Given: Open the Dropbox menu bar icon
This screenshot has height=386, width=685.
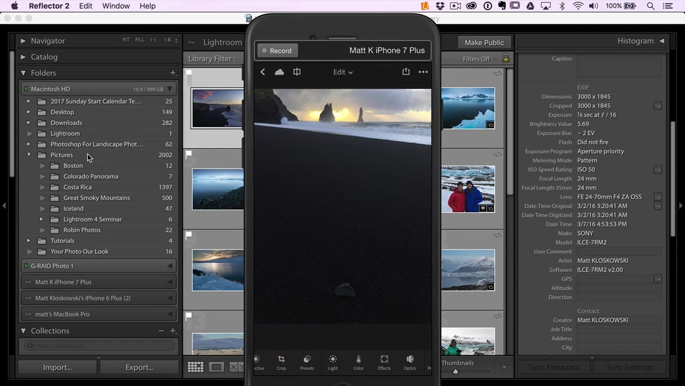Looking at the screenshot, I should coord(440,6).
